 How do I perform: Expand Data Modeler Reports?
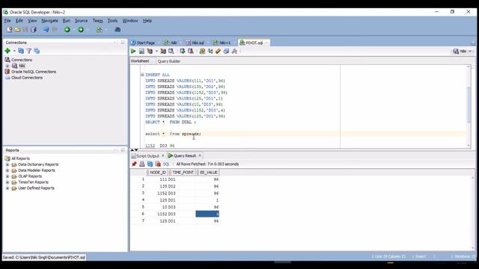coord(7,170)
